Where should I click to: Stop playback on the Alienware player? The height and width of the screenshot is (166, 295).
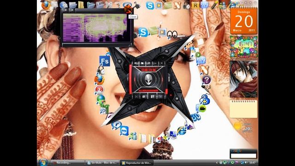[144, 97]
